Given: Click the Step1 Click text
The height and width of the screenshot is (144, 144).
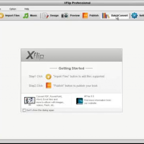Looking at the screenshot, I should [36, 76].
